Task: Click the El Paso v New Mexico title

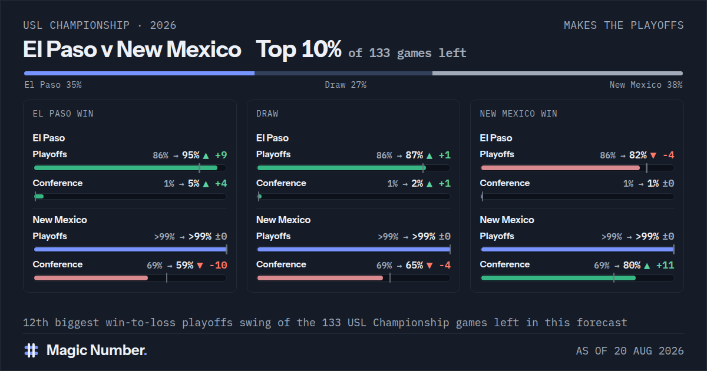Action: coord(132,49)
